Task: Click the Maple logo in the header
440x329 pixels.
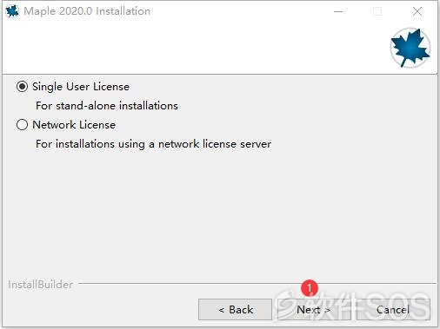Action: tap(410, 48)
